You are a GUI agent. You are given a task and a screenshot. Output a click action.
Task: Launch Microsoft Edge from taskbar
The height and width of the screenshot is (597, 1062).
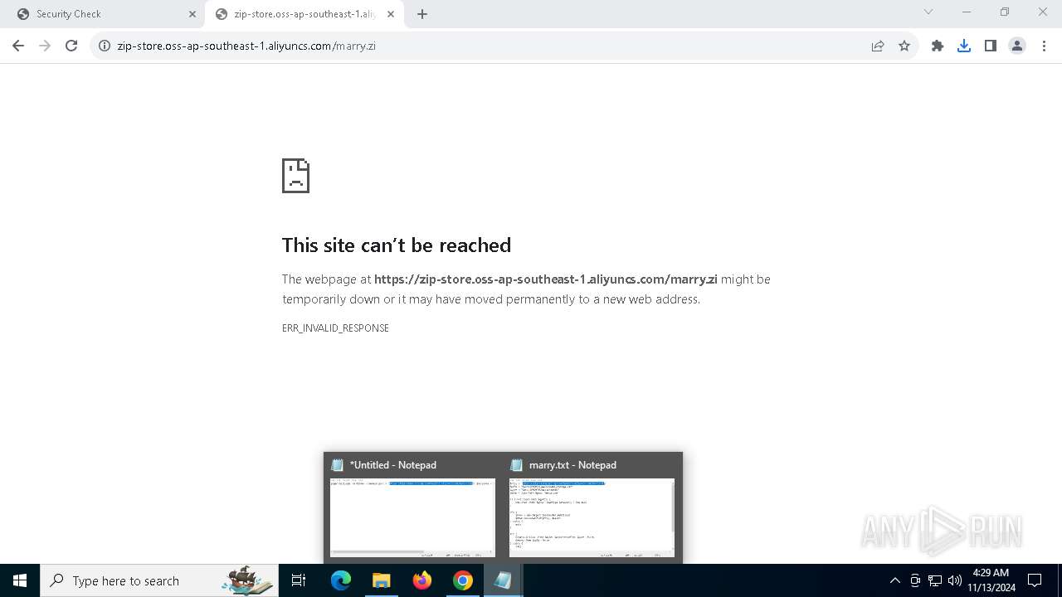coord(341,580)
